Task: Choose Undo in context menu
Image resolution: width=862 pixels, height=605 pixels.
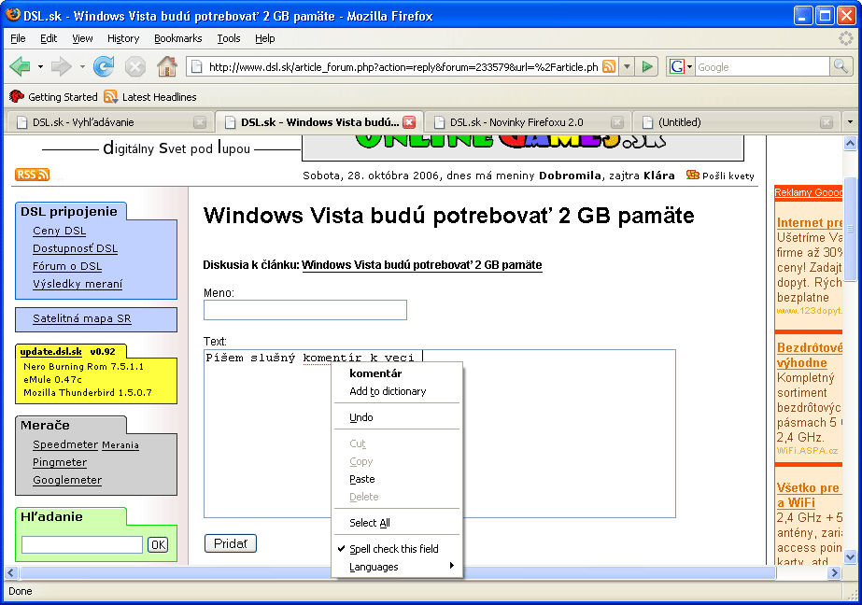Action: pos(397,417)
